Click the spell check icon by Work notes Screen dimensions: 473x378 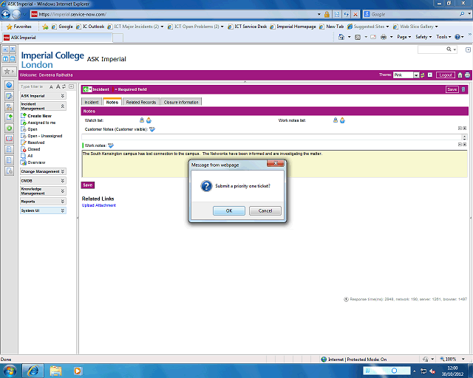110,145
